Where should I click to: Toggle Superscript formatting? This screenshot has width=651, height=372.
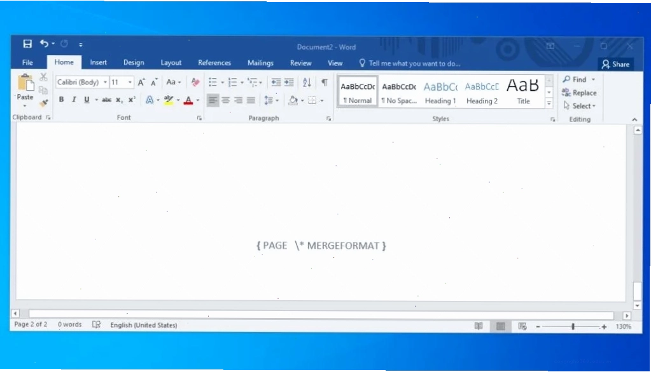coord(132,100)
